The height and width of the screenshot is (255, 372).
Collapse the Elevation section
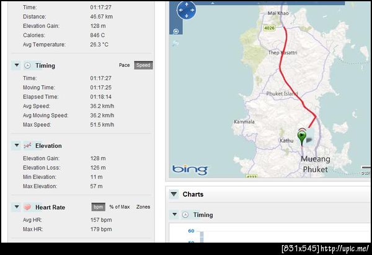tap(17, 145)
